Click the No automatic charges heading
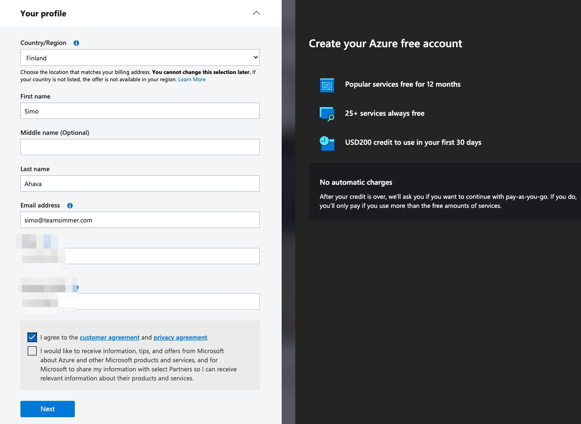Image resolution: width=581 pixels, height=424 pixels. (356, 182)
